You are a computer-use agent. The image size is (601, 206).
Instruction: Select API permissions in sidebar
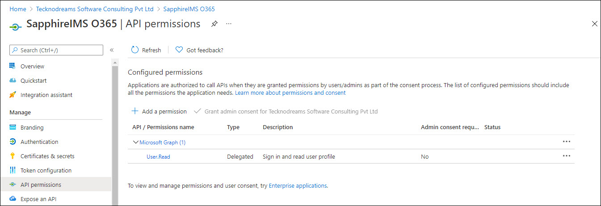55,185
